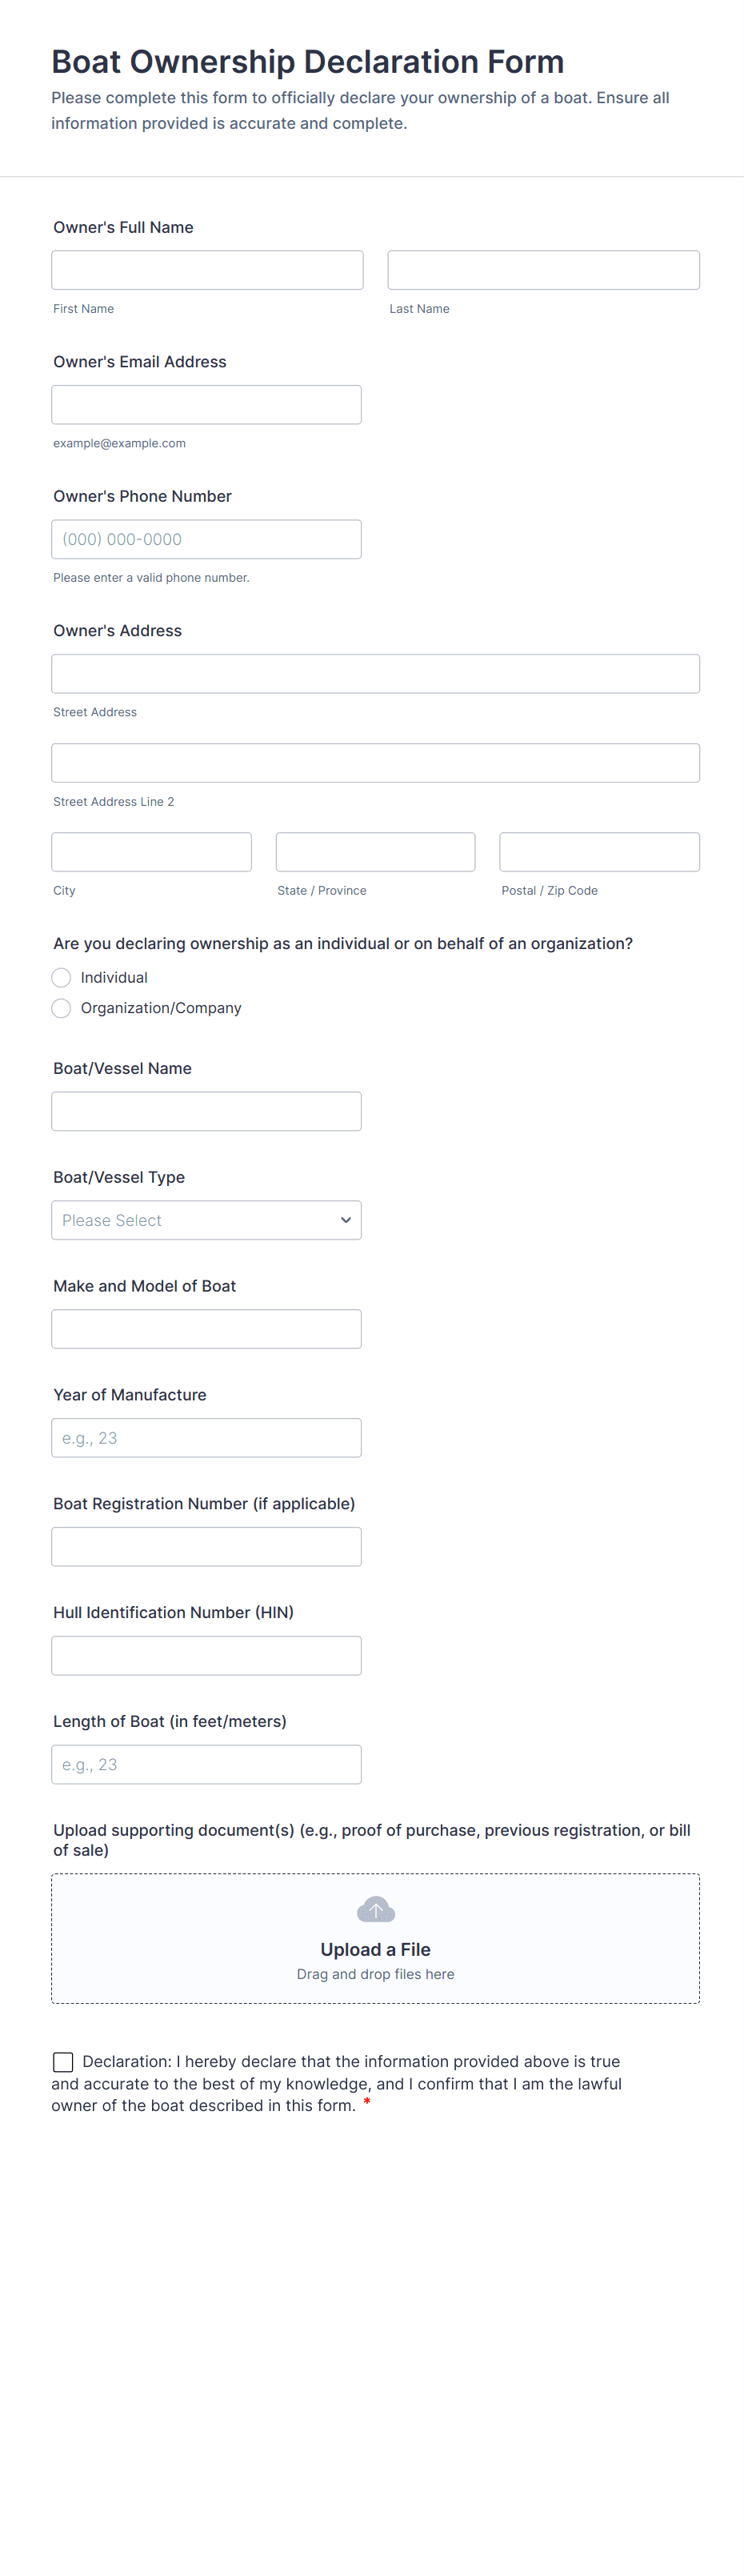Check the ownership Declaration checkbox
This screenshot has width=744, height=2576.
click(x=63, y=2061)
